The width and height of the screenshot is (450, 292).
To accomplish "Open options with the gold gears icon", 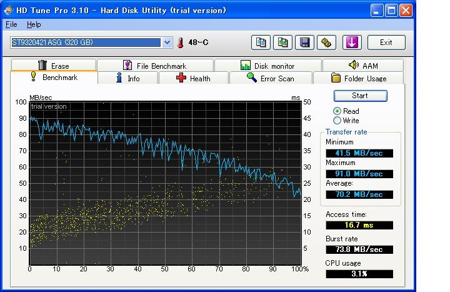I will click(326, 43).
